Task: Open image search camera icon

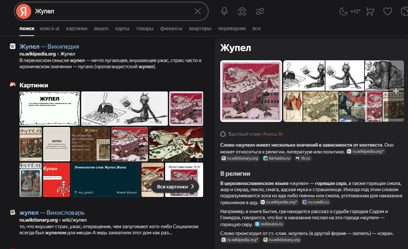Action: coord(242,11)
